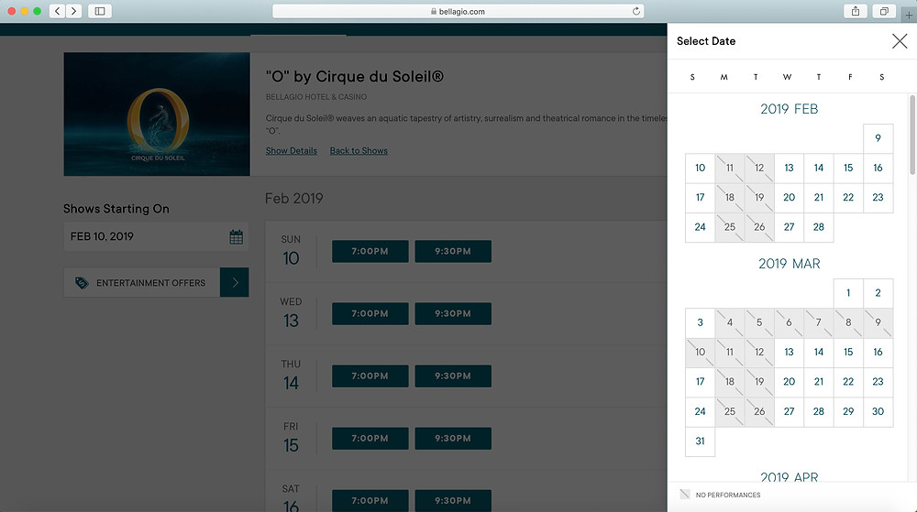The image size is (917, 512).
Task: Pick March 30 in calendar
Action: point(878,411)
